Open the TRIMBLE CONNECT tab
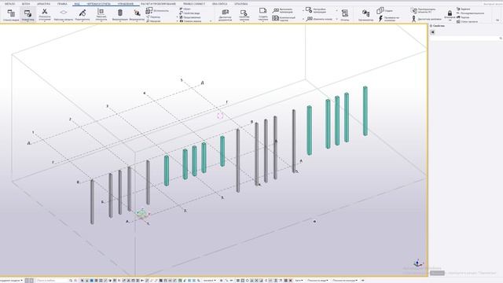This screenshot has width=503, height=283. point(194,4)
